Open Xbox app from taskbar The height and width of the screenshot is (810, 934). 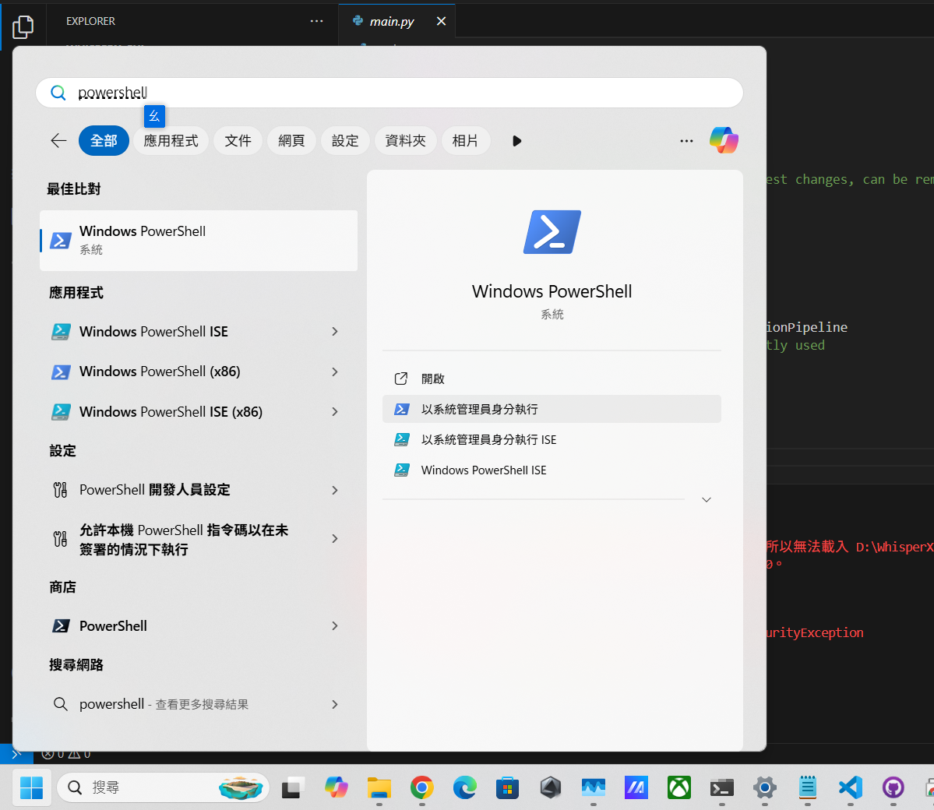[x=679, y=787]
